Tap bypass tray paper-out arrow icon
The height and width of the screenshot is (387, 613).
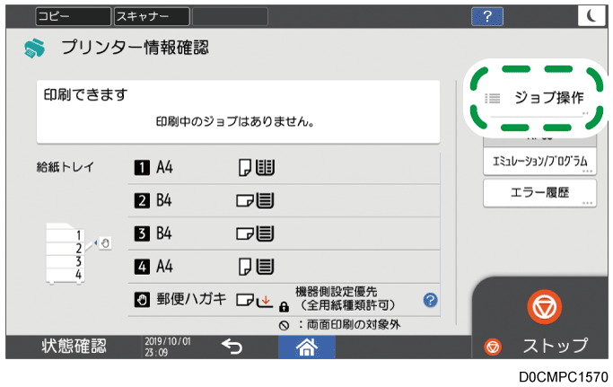tap(265, 301)
